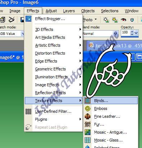Open the Adjust menu
This screenshot has height=148, width=142.
coord(51,11)
